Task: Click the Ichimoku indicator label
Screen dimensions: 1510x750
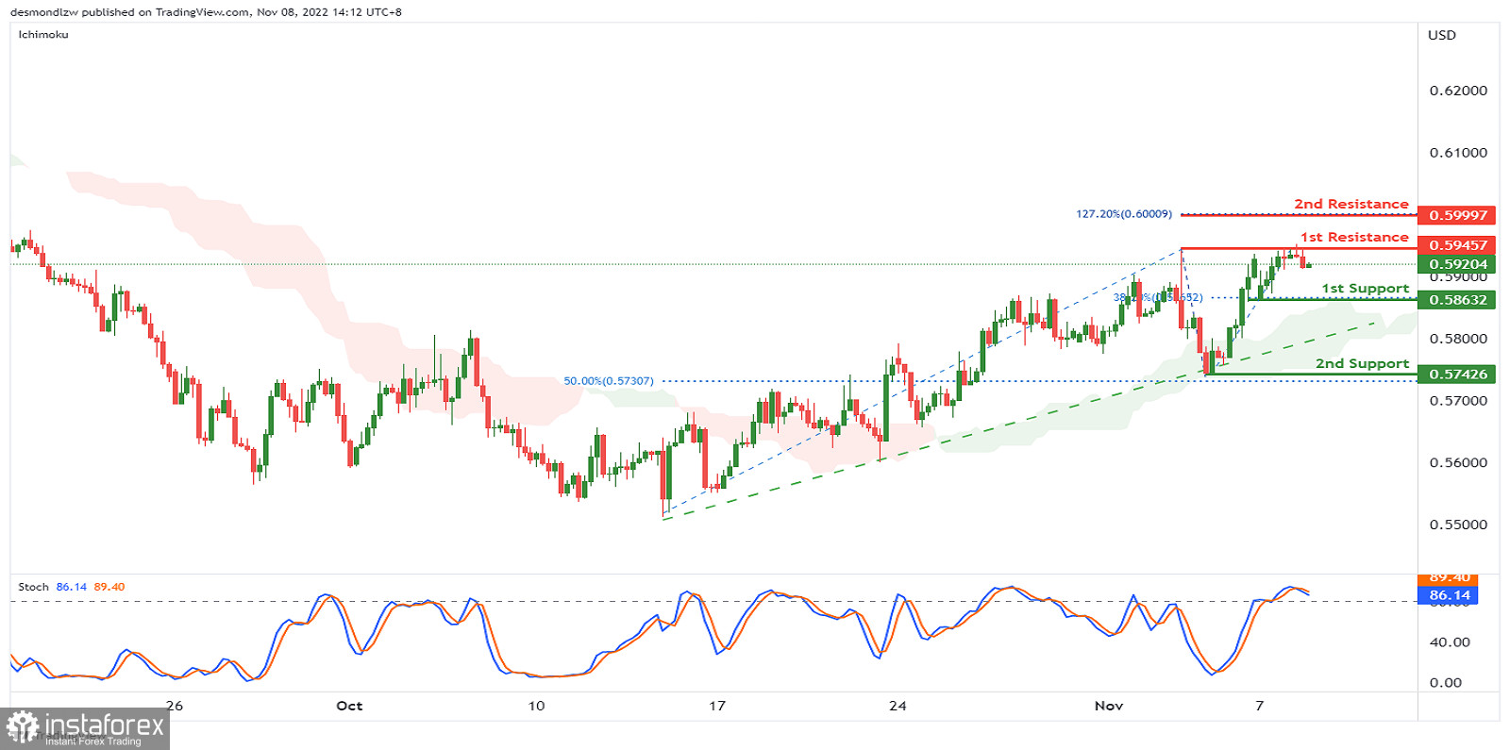Action: point(43,35)
